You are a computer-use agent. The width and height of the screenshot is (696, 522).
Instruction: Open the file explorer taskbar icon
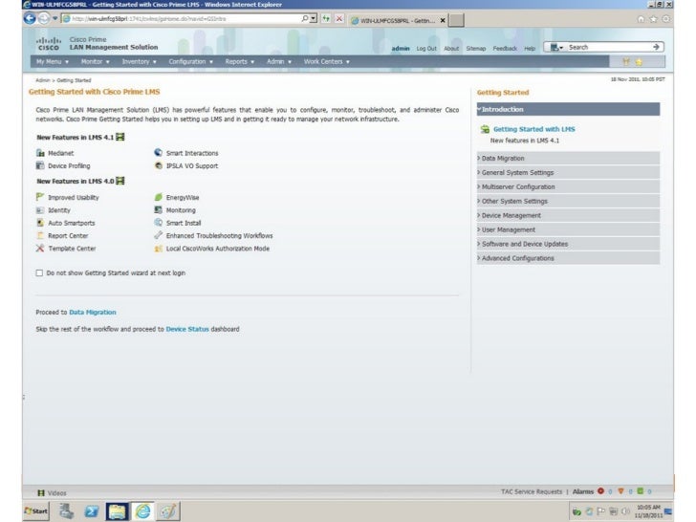tap(118, 511)
